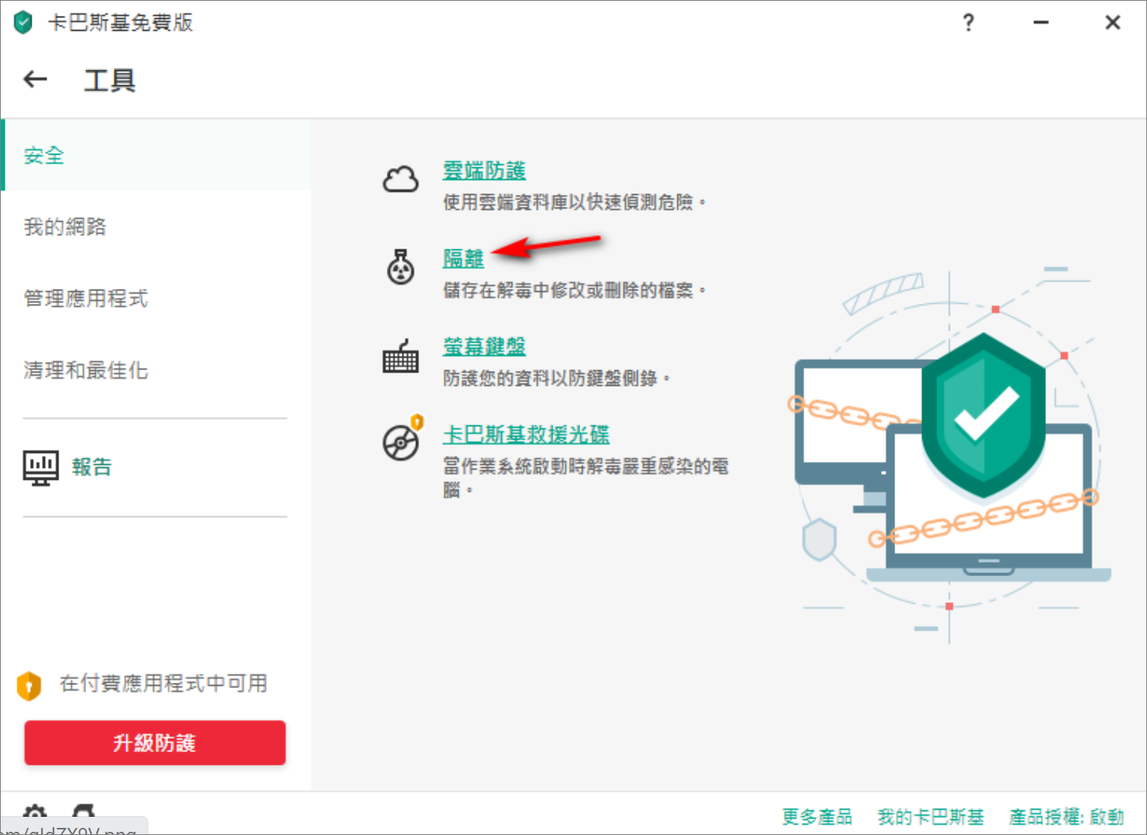
Task: Click the Kaspersky shield logo in title bar
Action: 24,22
